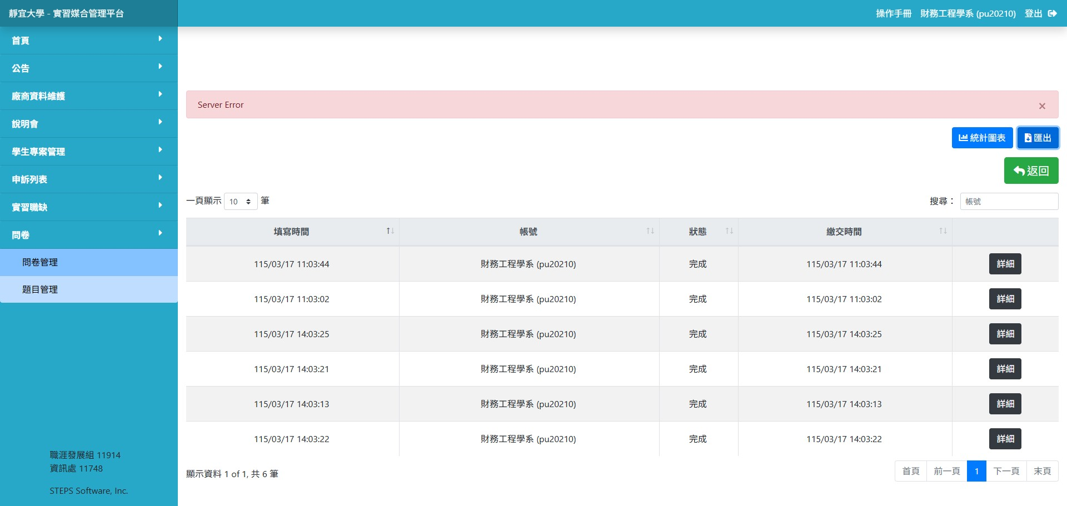Expand the 學生專案管理 sidebar menu
This screenshot has height=506, width=1067.
pyautogui.click(x=89, y=152)
